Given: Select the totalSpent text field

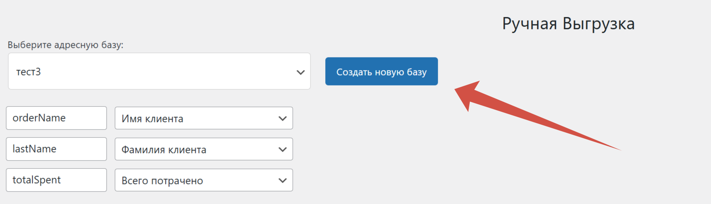Looking at the screenshot, I should [x=56, y=180].
